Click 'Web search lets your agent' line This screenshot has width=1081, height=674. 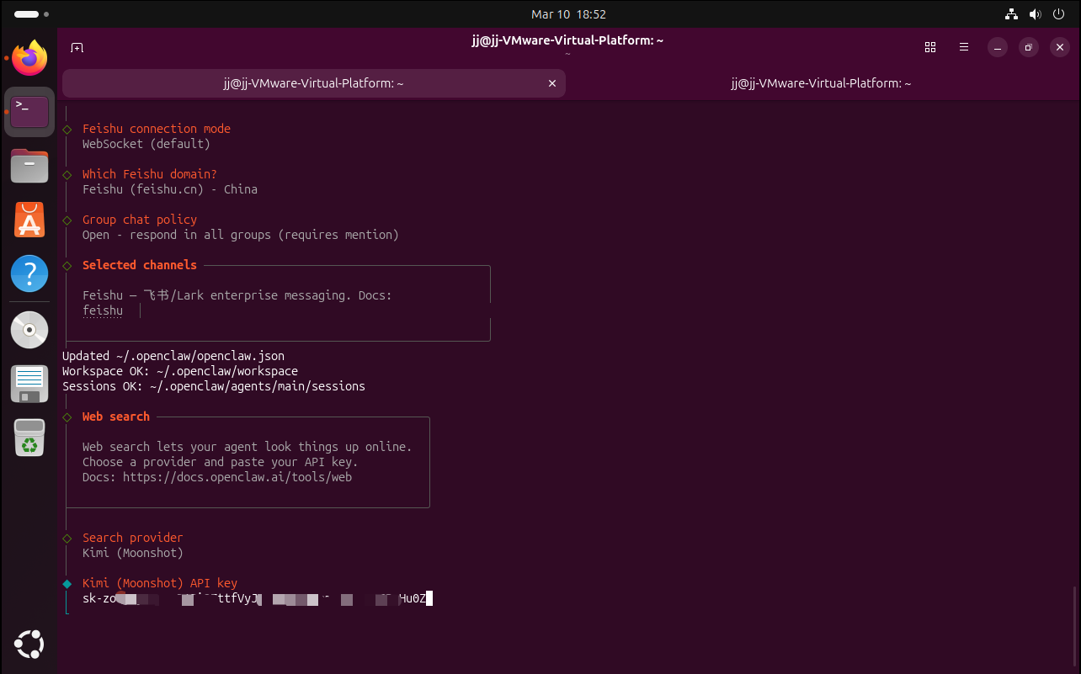248,447
